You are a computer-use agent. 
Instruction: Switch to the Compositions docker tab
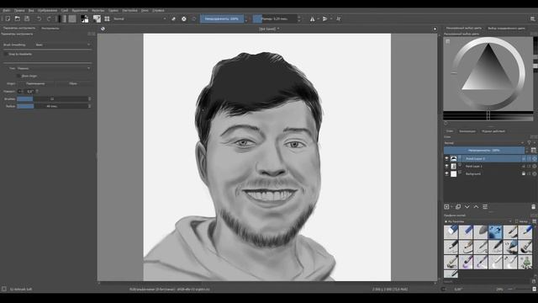467,131
